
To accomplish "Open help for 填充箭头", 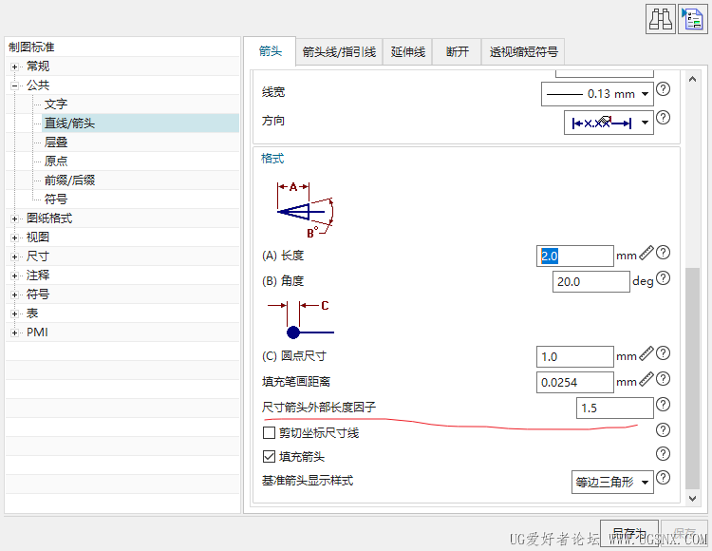I will coord(663,453).
